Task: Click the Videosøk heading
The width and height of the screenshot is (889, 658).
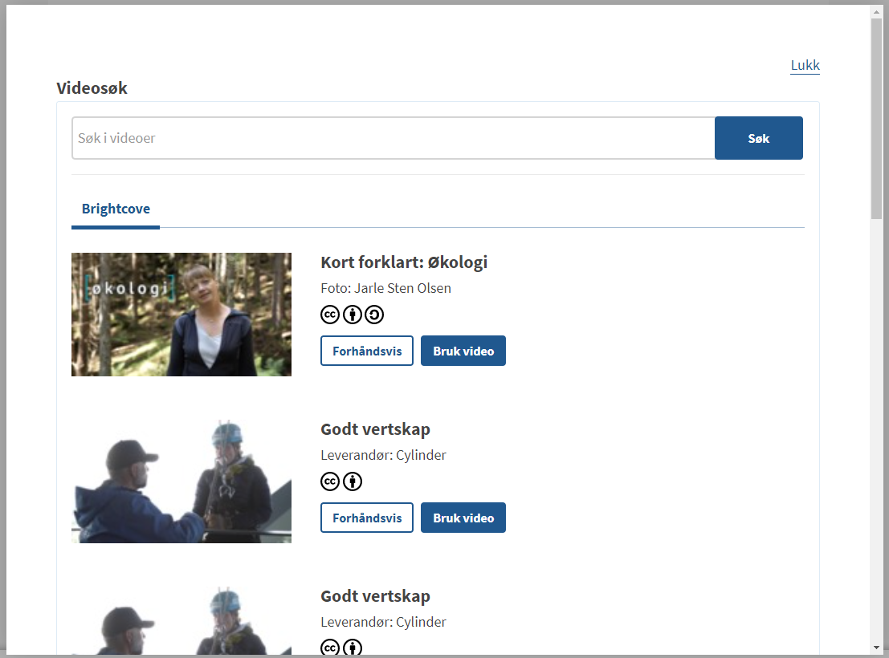Action: click(92, 88)
